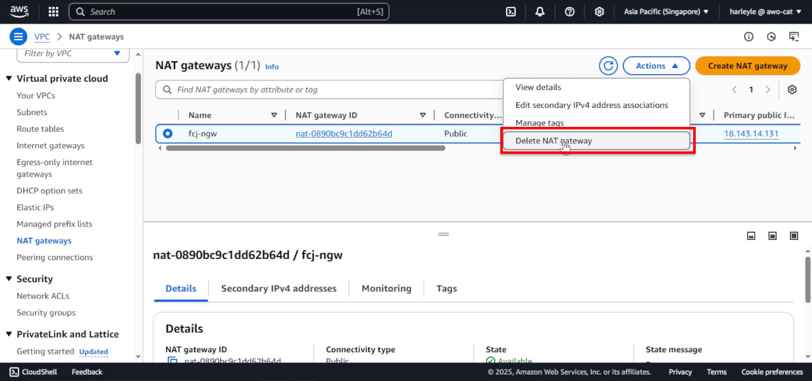Sort by the NAT gateway ID column

click(x=422, y=115)
